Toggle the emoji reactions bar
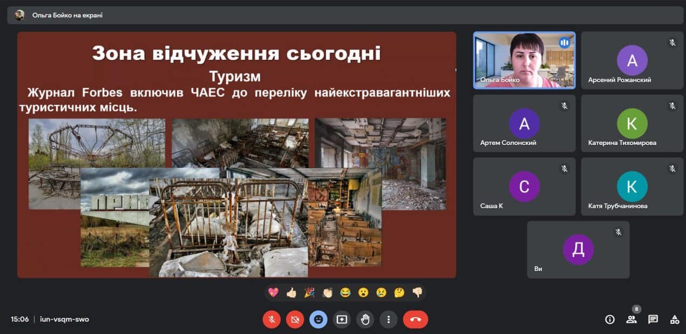 tap(318, 319)
